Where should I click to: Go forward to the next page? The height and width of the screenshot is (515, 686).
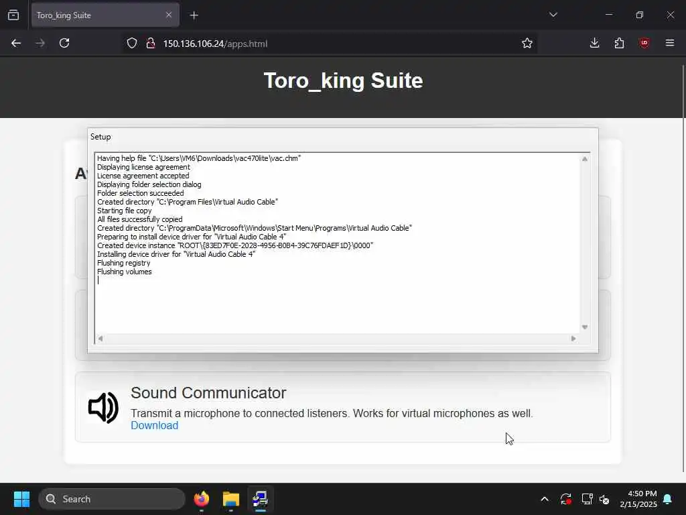[x=40, y=44]
